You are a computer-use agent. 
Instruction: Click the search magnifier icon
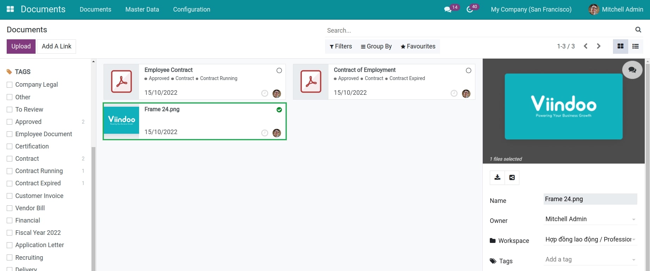(638, 30)
